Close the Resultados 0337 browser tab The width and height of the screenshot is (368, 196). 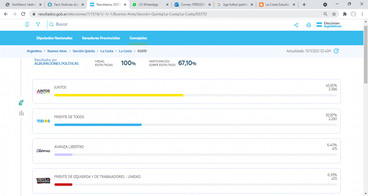coord(125,5)
